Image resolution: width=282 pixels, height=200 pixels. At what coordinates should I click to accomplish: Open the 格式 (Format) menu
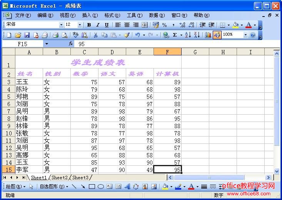pos(112,15)
